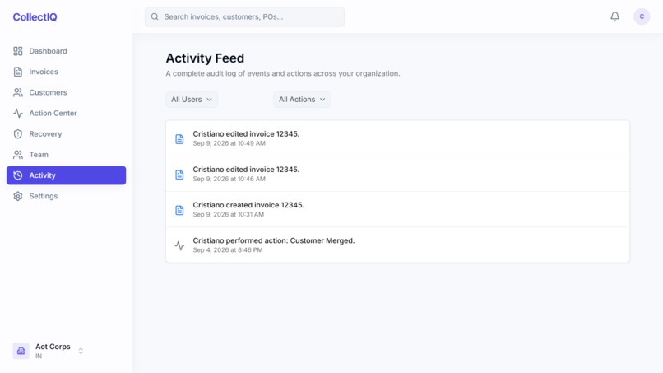
Task: Click the Aot Corps organization building icon
Action: (21, 351)
